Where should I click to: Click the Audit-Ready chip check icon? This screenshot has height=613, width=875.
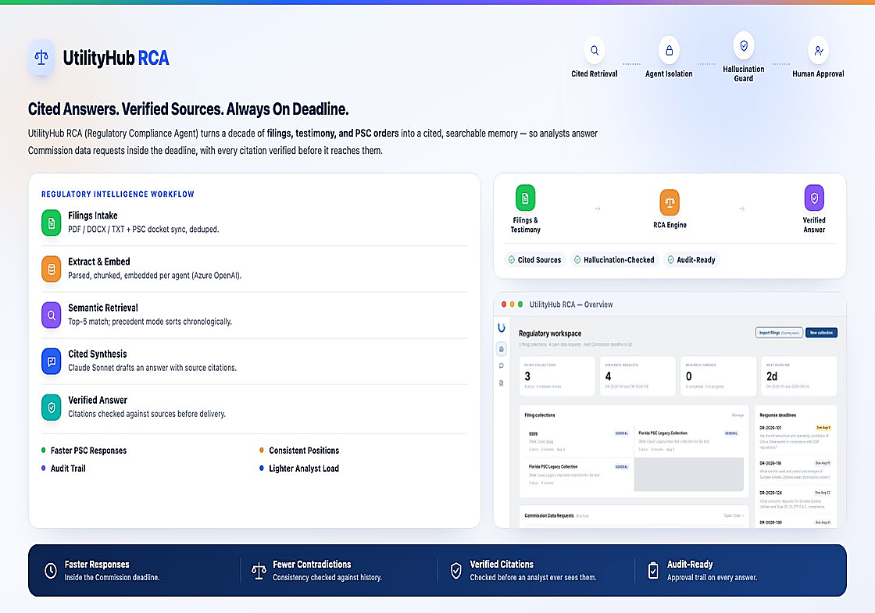click(x=671, y=259)
